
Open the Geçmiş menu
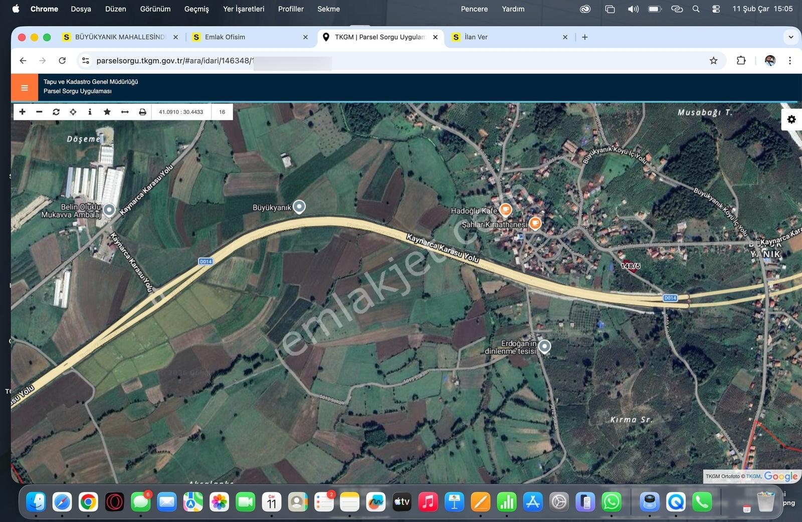pos(196,9)
